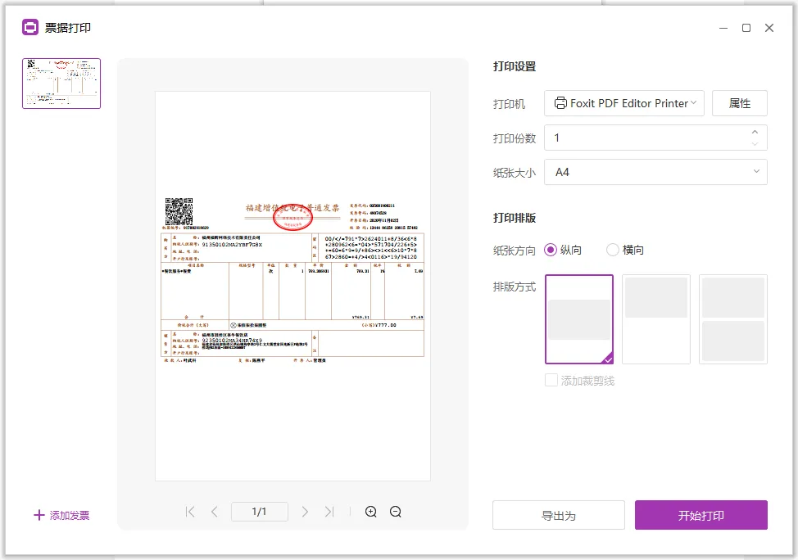Zoom out of the invoice preview

pos(396,511)
